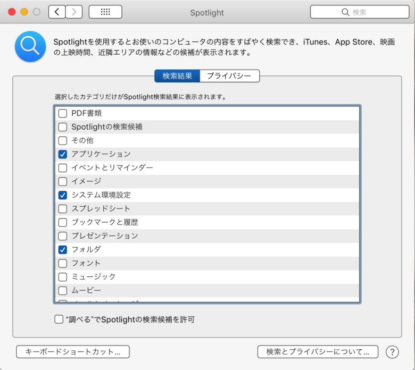Enable the フォント checkbox
The width and height of the screenshot is (415, 370).
(x=63, y=263)
